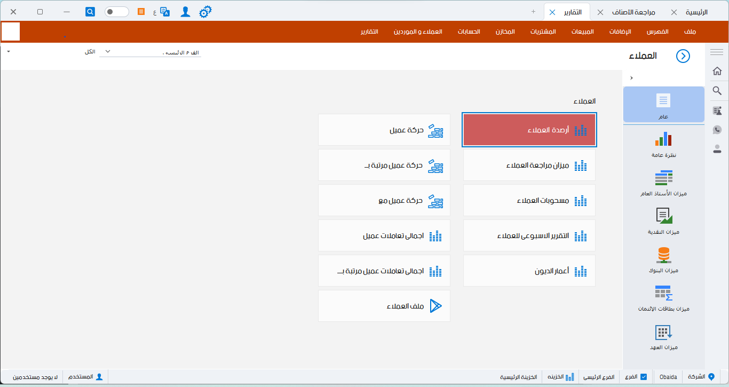Flip the toggle switch in the title bar
Image resolution: width=729 pixels, height=387 pixels.
(x=116, y=11)
